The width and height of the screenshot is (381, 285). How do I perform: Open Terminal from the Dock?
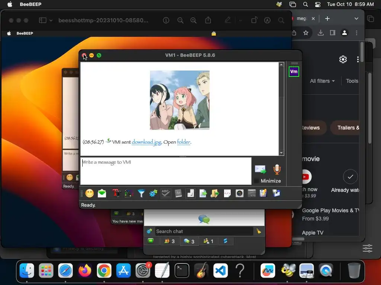(x=182, y=271)
